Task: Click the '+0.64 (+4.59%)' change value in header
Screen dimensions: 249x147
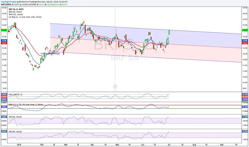Action: click(x=29, y=5)
